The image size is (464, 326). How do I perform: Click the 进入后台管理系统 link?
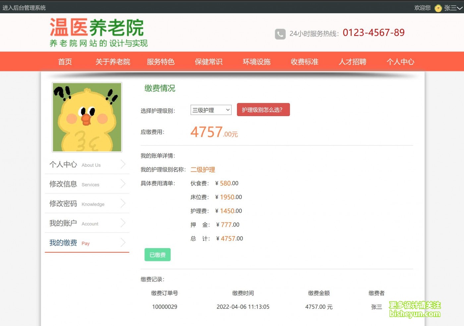24,8
